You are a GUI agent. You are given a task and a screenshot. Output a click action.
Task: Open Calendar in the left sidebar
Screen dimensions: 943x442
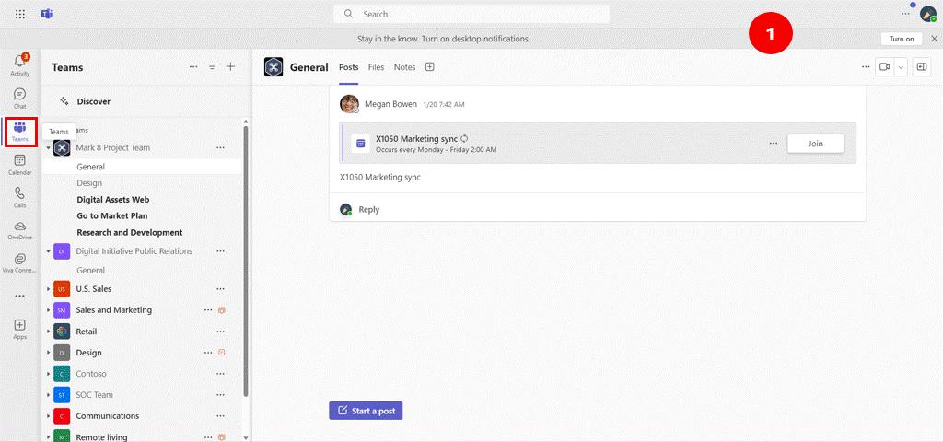[20, 164]
